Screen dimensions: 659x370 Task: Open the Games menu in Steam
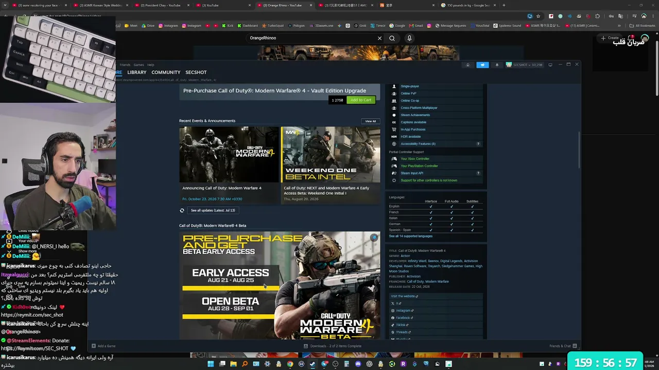pos(139,65)
